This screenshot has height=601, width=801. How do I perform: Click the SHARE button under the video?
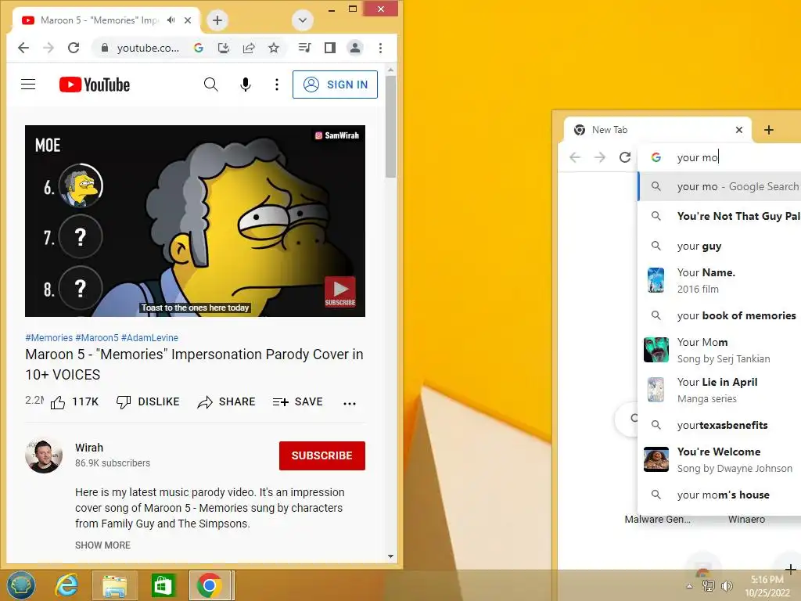226,402
